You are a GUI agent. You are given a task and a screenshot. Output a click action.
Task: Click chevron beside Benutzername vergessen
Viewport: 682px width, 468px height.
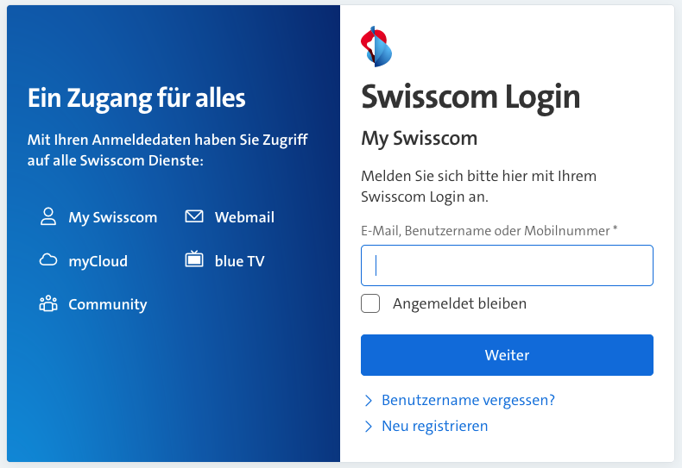pyautogui.click(x=369, y=401)
